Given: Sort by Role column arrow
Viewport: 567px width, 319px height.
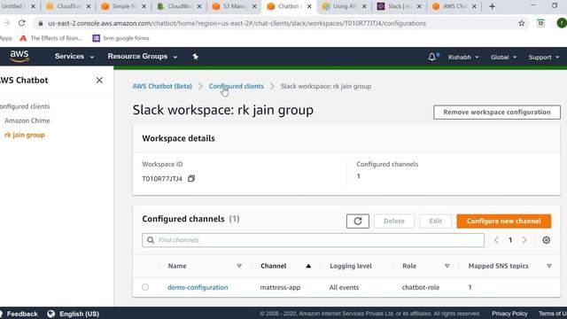Looking at the screenshot, I should pyautogui.click(x=447, y=266).
